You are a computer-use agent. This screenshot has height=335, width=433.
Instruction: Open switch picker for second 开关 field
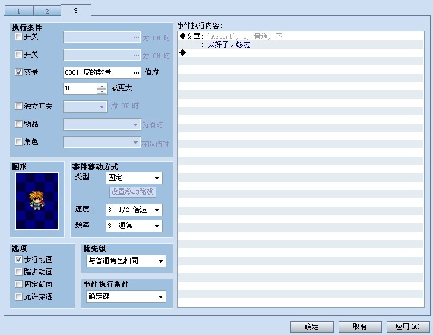[137, 55]
